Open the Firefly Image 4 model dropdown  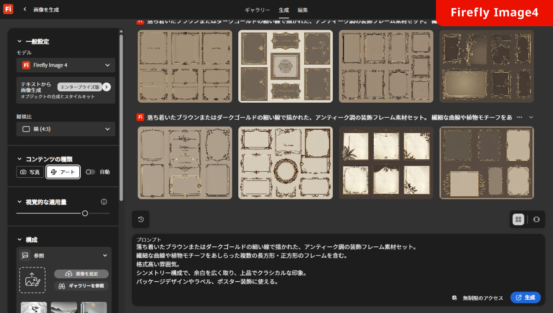[66, 65]
